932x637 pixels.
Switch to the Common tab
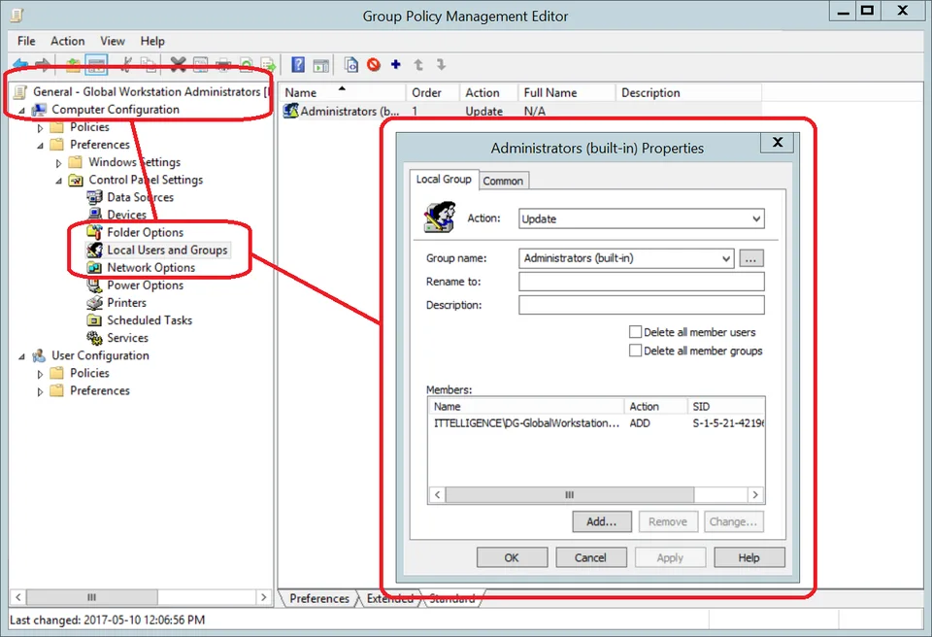503,181
